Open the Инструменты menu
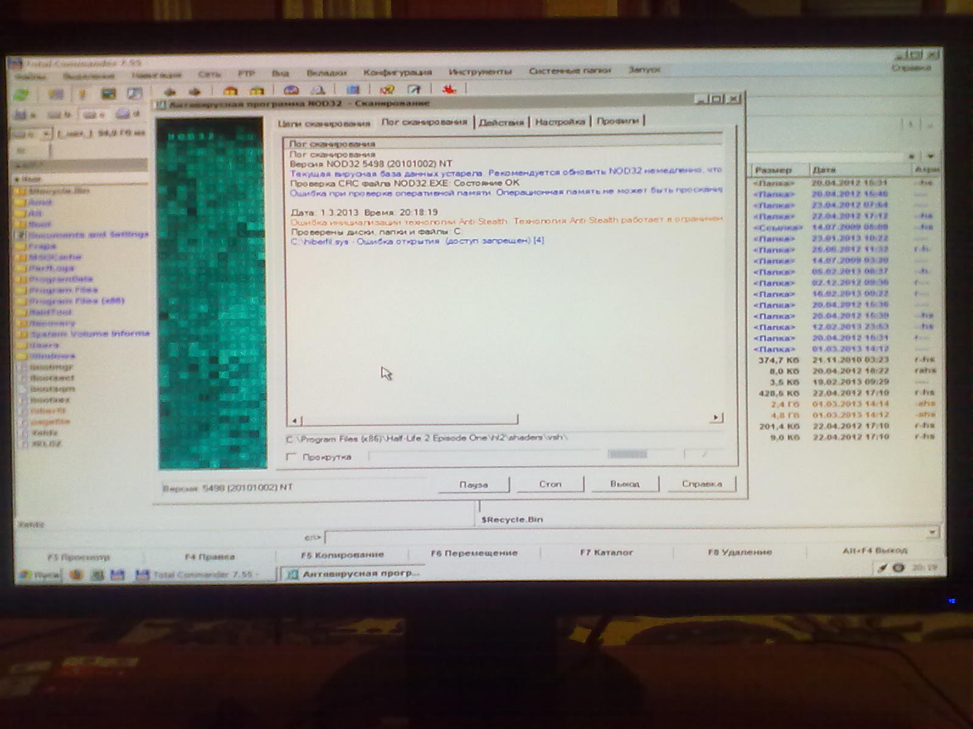The width and height of the screenshot is (973, 729). point(480,71)
